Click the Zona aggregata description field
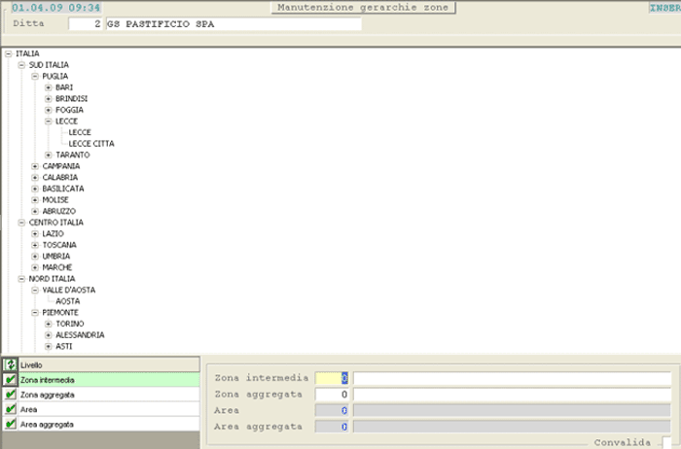Screen dimensions: 681x449 (x=512, y=395)
